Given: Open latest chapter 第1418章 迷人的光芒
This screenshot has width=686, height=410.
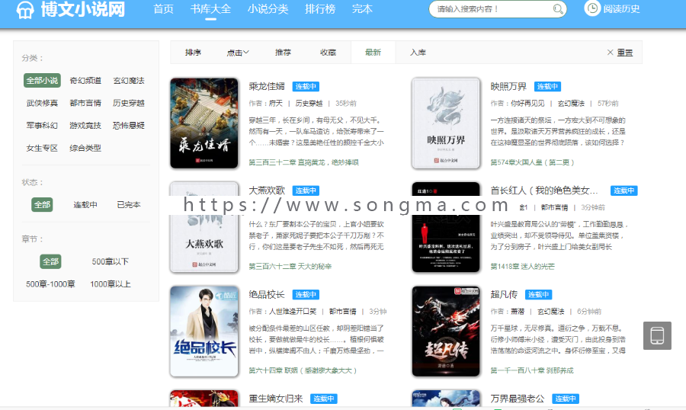Looking at the screenshot, I should 522,267.
